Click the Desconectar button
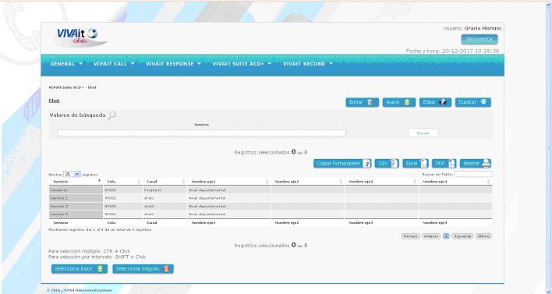 [x=479, y=39]
